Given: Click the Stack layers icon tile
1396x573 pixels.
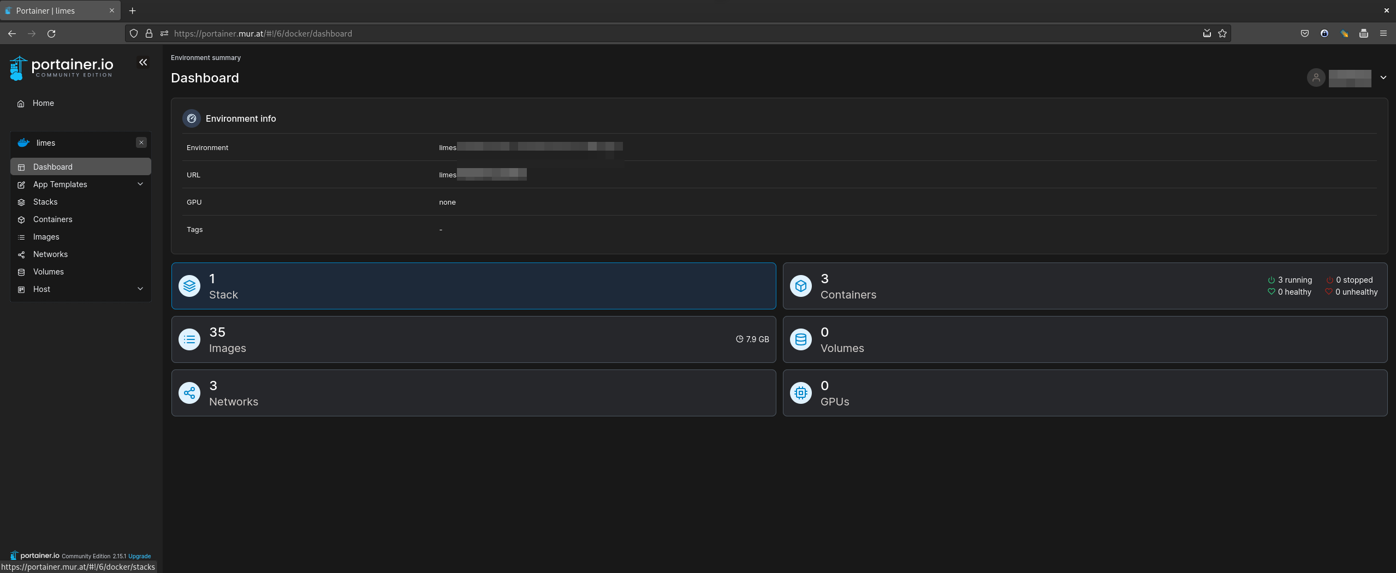Looking at the screenshot, I should point(189,286).
